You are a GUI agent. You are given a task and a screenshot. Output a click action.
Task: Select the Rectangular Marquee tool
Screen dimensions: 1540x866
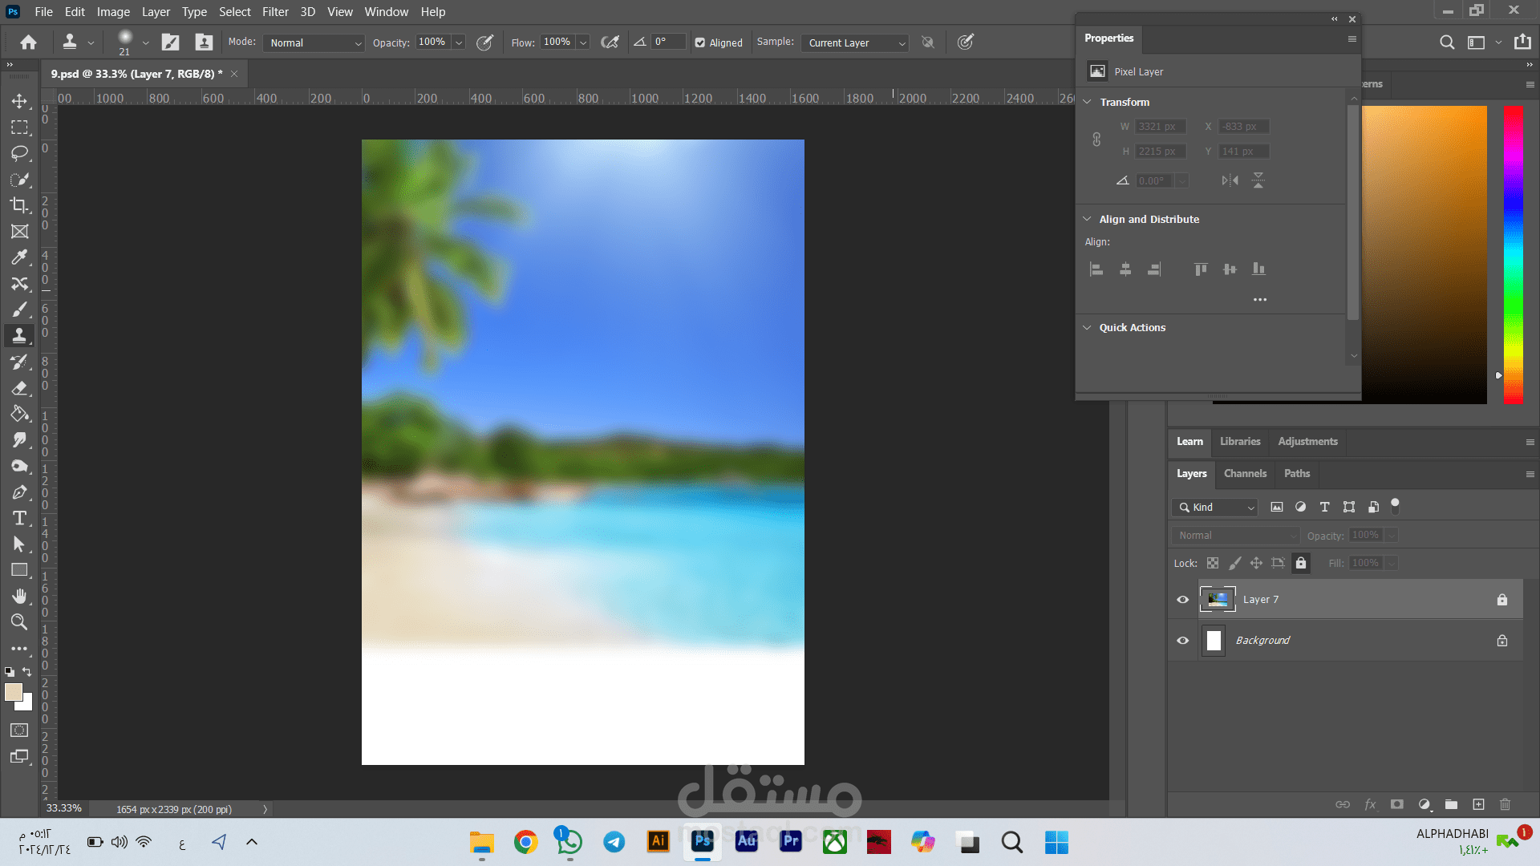(x=19, y=127)
